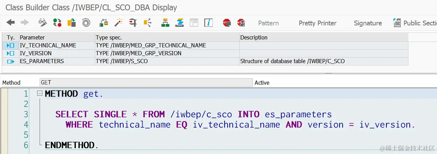This screenshot has height=154, width=437.
Task: Click the Method field containing GET
Action: pyautogui.click(x=146, y=83)
